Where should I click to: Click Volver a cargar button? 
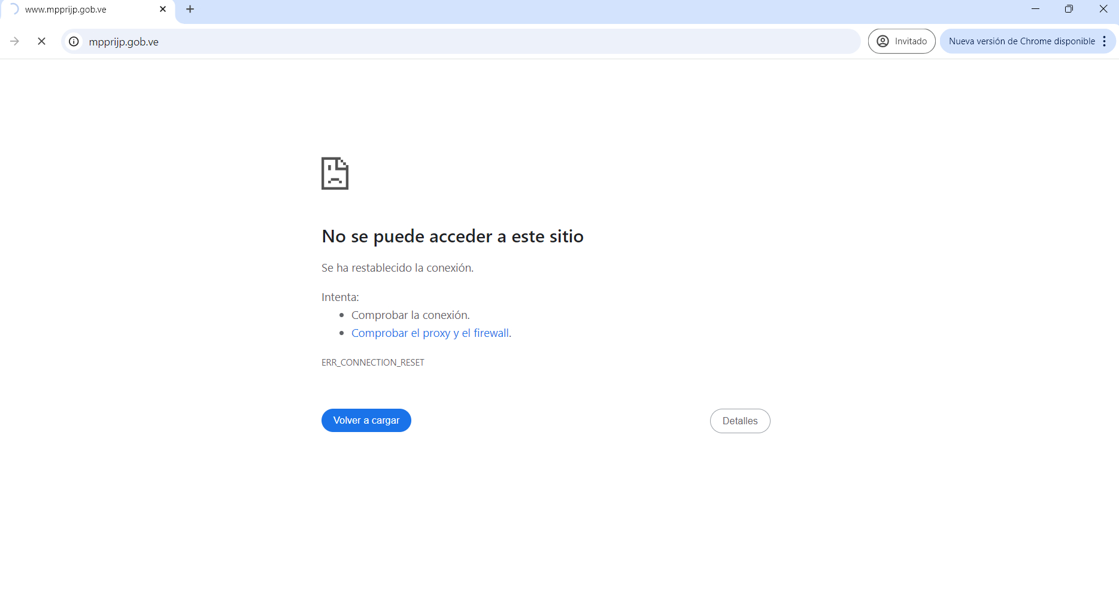pos(366,420)
